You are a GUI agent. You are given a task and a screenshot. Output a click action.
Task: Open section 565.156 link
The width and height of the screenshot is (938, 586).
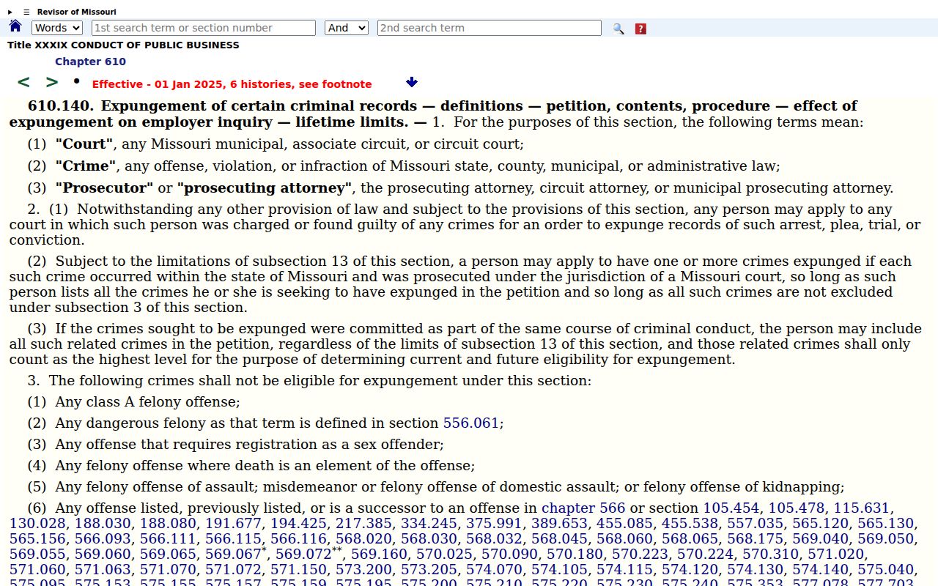(x=37, y=538)
